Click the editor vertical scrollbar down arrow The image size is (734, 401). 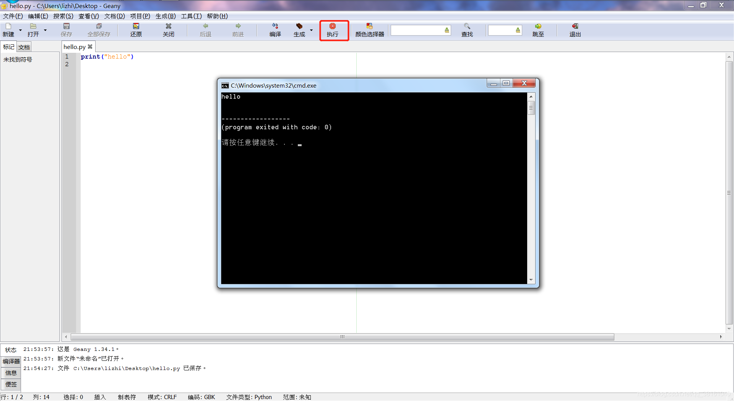(729, 329)
